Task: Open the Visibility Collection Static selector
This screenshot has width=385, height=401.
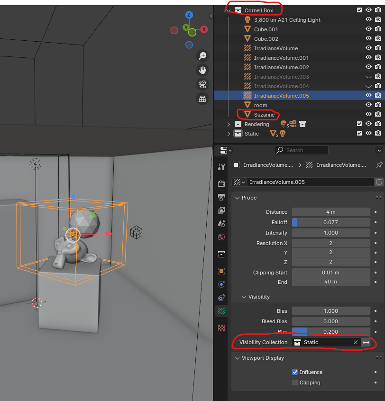Action: point(322,342)
